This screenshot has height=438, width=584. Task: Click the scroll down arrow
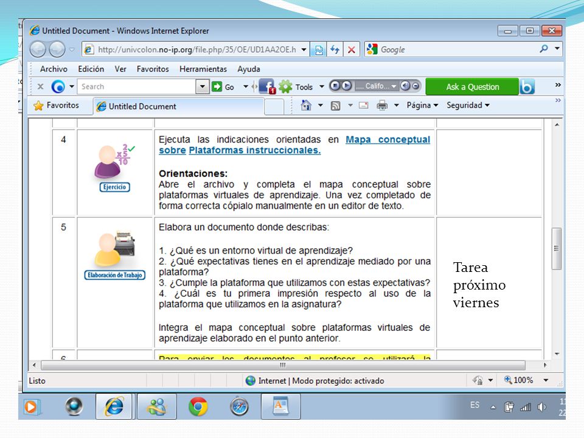click(x=557, y=354)
